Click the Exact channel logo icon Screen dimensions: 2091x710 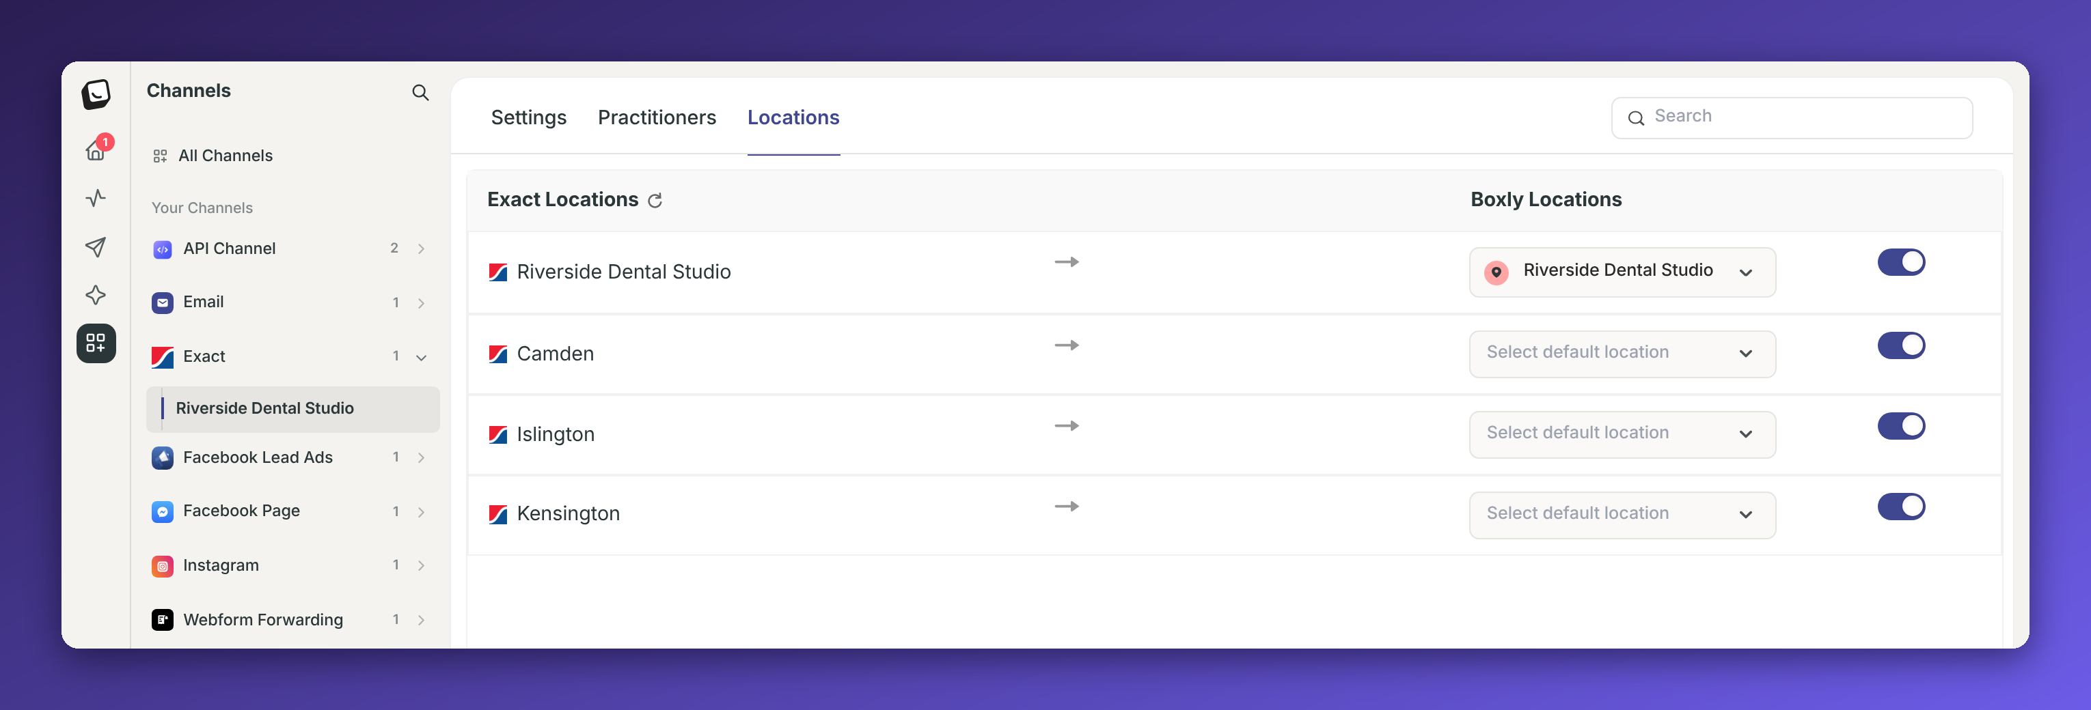click(x=163, y=358)
